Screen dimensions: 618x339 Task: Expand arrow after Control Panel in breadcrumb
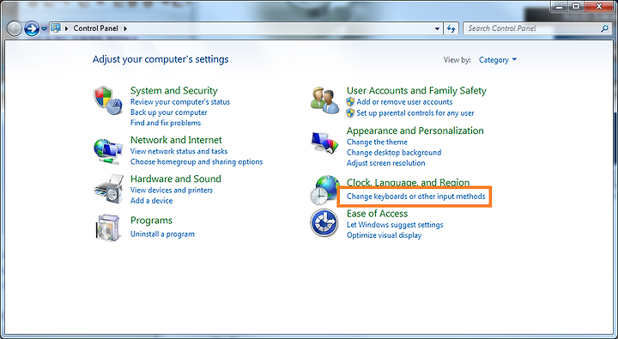tap(125, 28)
